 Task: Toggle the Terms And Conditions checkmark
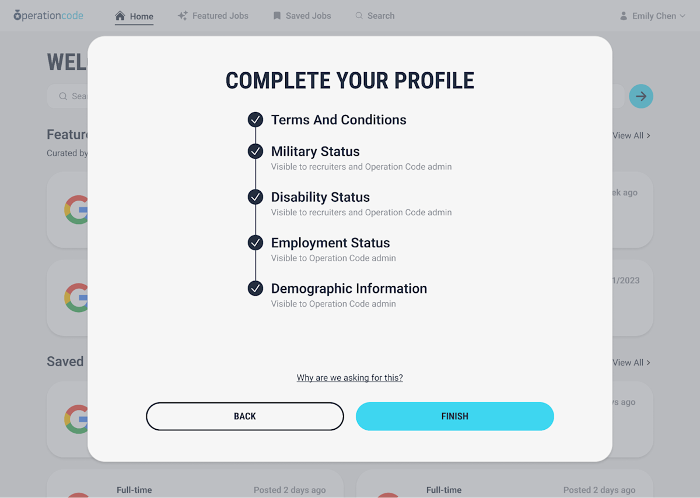tap(255, 120)
